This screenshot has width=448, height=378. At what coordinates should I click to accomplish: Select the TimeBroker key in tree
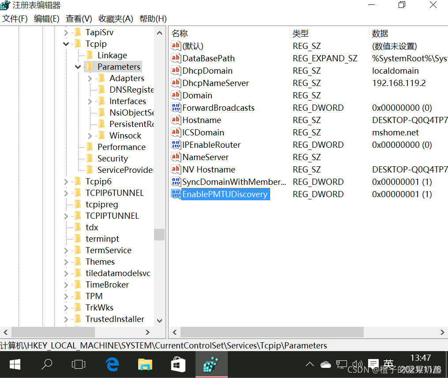click(107, 284)
